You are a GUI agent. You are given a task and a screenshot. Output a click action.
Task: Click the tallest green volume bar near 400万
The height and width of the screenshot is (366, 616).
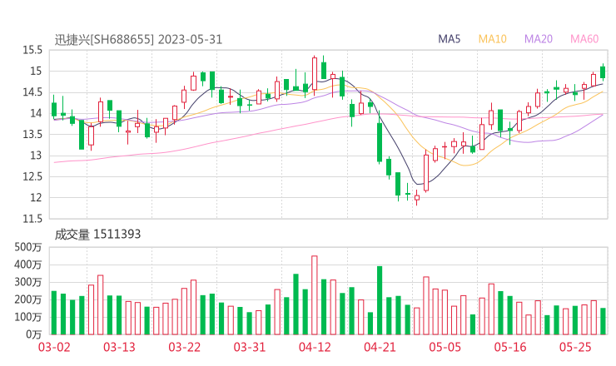pyautogui.click(x=380, y=300)
